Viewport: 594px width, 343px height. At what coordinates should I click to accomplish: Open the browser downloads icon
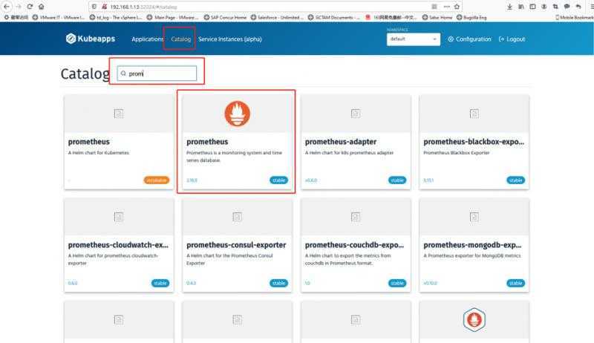509,7
